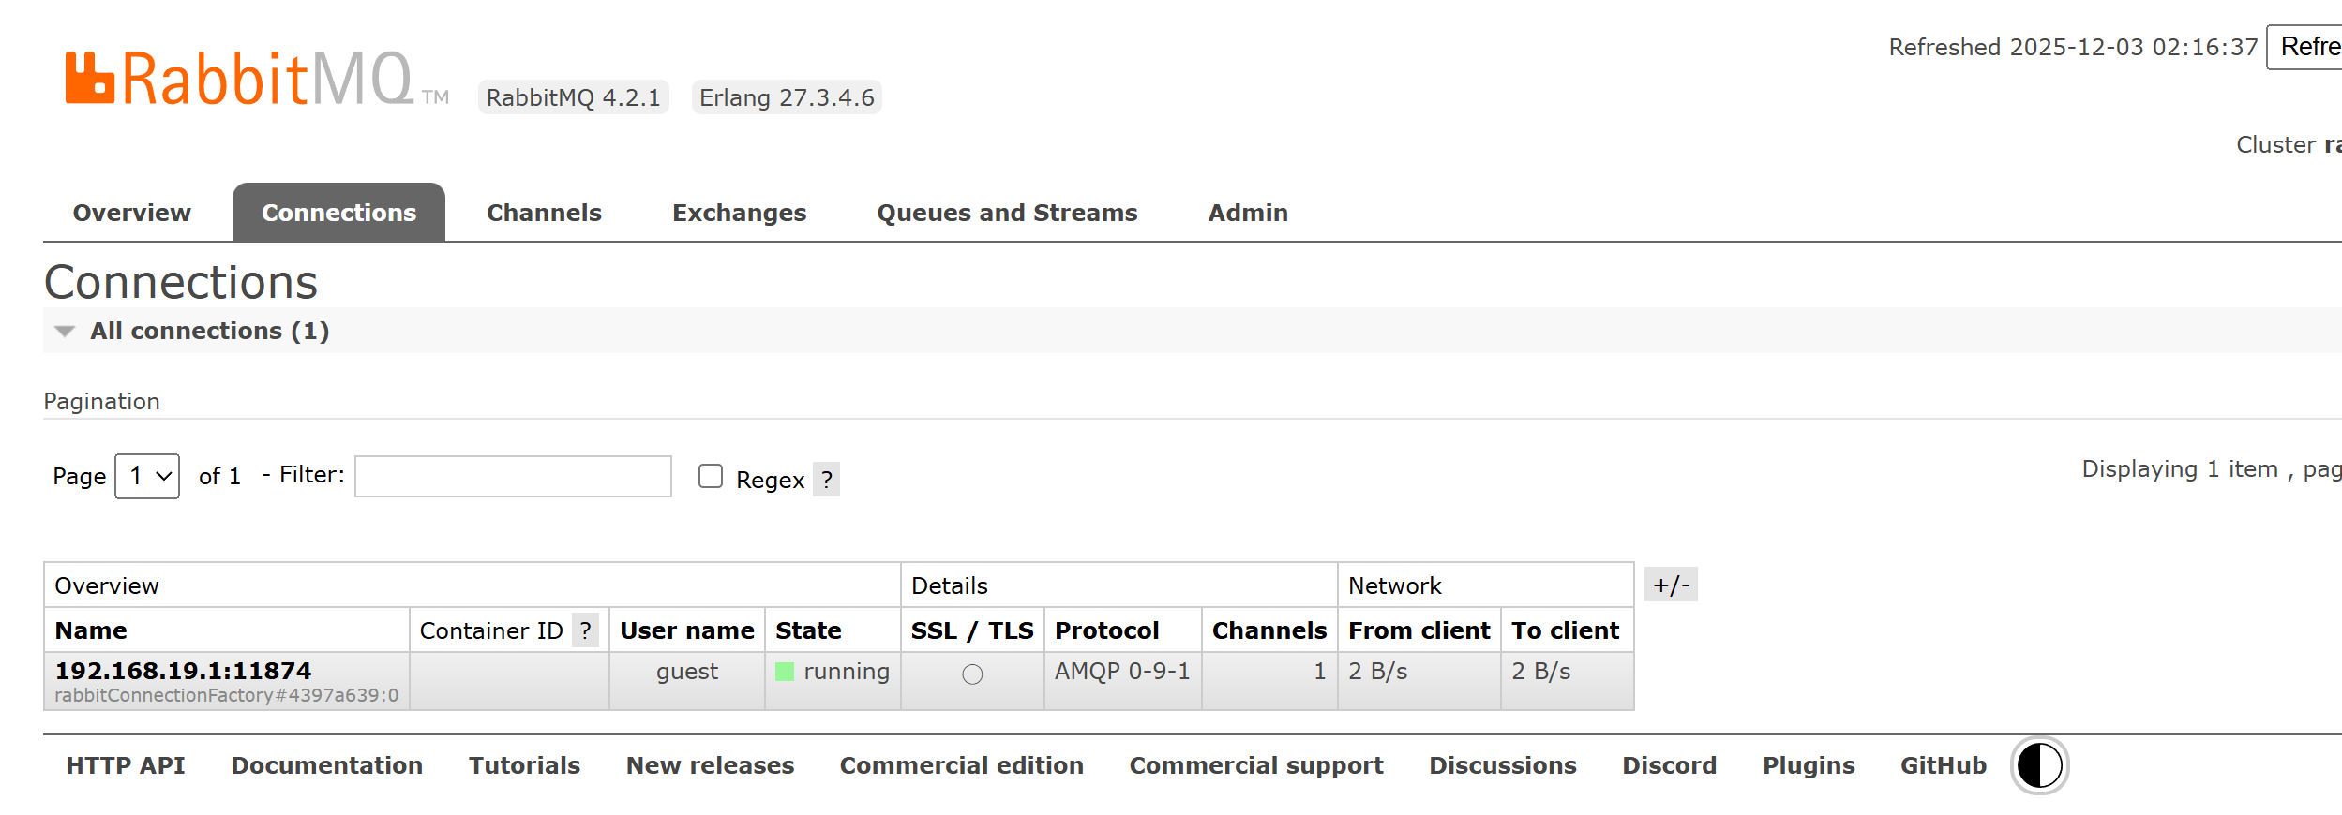Sort by Protocol column header
Image resolution: width=2342 pixels, height=815 pixels.
point(1107,630)
